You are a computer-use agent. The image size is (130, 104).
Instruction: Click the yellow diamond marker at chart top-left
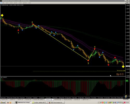point(2,15)
